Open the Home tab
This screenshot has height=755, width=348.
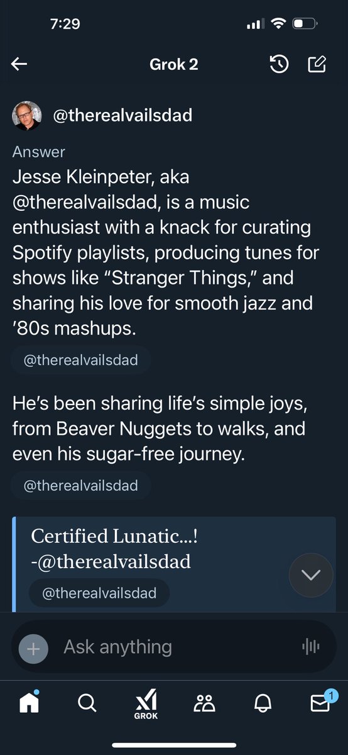pyautogui.click(x=29, y=702)
